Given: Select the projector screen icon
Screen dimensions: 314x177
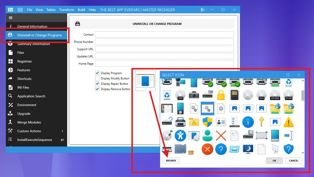Looking at the screenshot, I should pos(275,149).
